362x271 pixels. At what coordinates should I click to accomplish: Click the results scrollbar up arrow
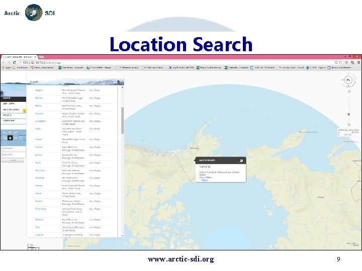(122, 87)
